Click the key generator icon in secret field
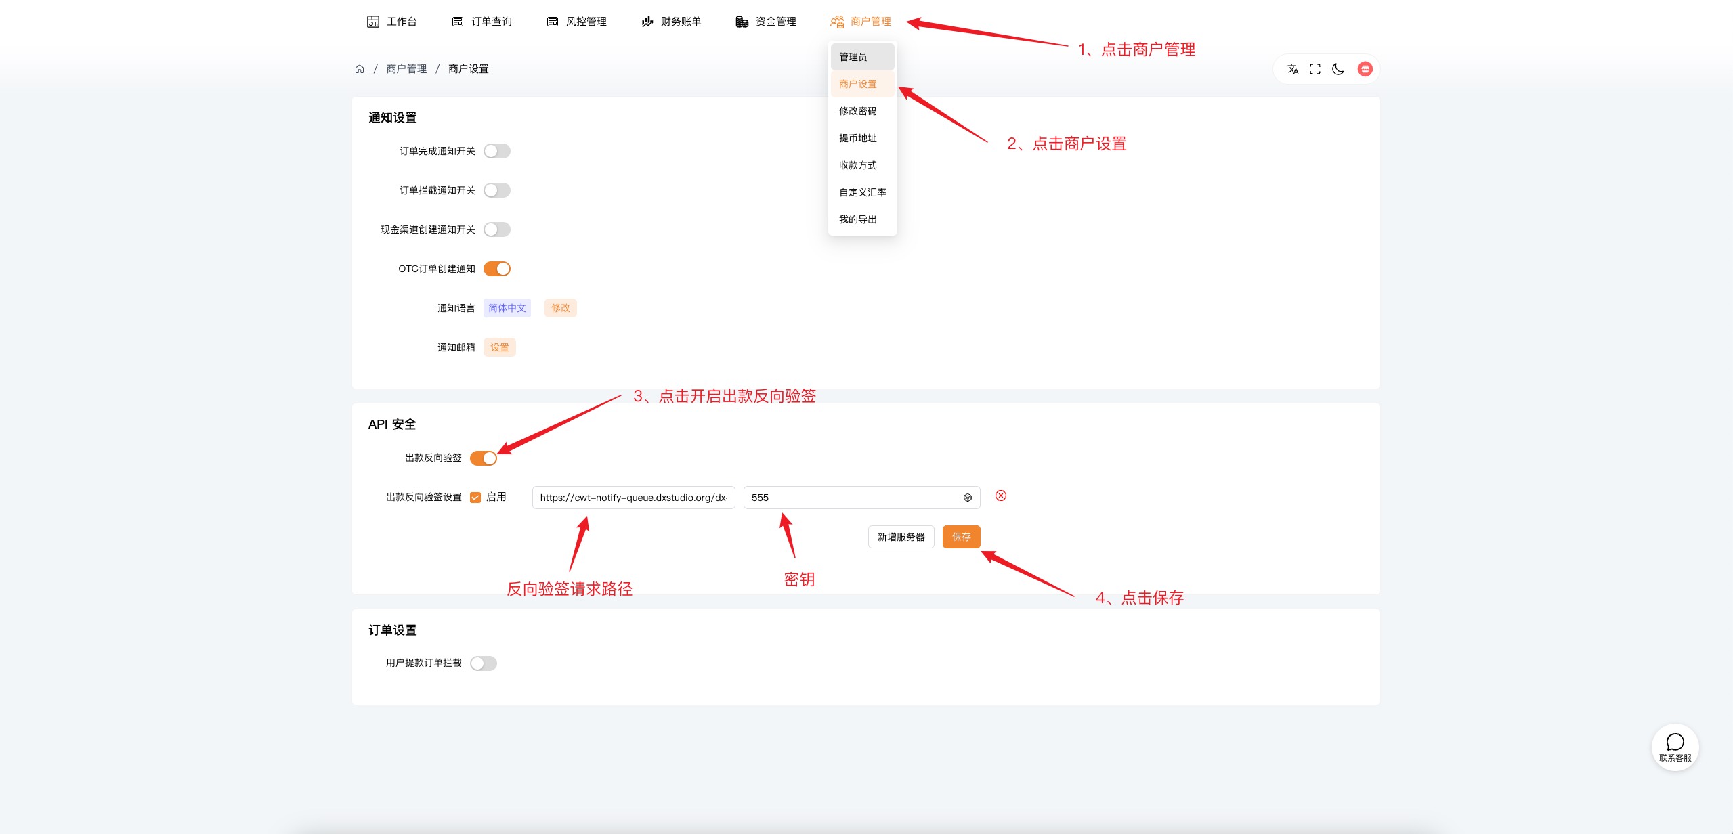1733x834 pixels. tap(968, 498)
